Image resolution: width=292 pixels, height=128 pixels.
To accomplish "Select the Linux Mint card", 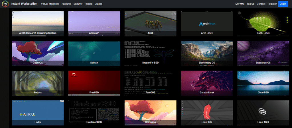I will pyautogui.click(x=263, y=113).
